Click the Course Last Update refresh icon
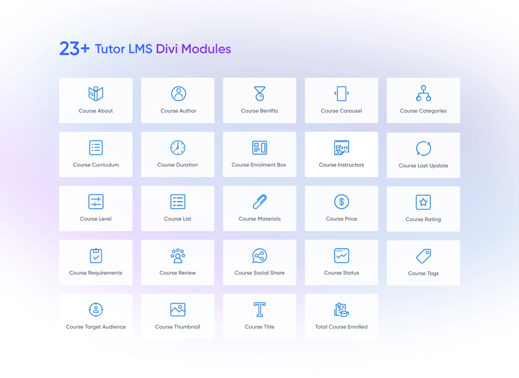 click(423, 148)
